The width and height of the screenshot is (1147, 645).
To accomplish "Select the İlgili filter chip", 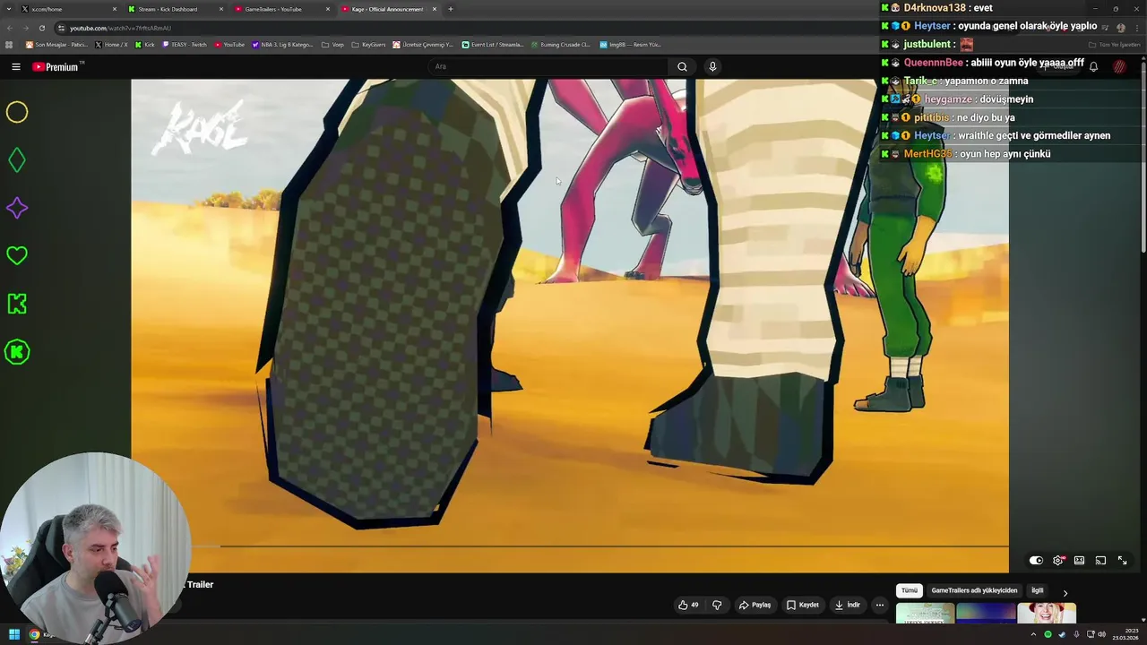I will coord(1037,590).
